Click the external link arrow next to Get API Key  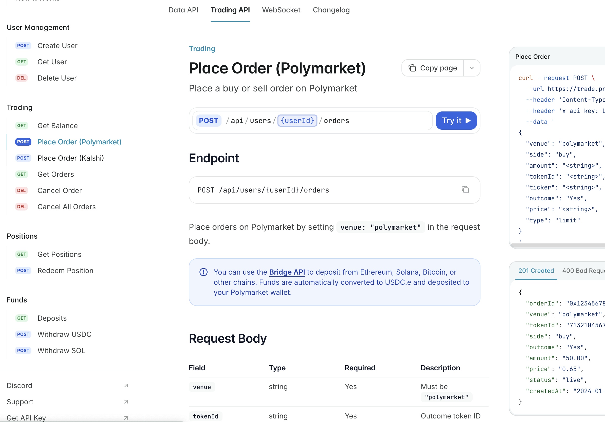126,418
